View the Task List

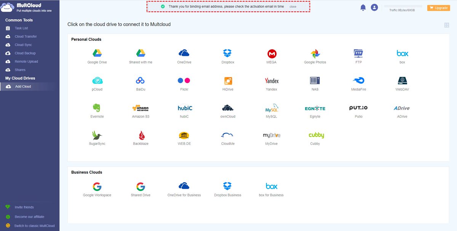pos(22,28)
